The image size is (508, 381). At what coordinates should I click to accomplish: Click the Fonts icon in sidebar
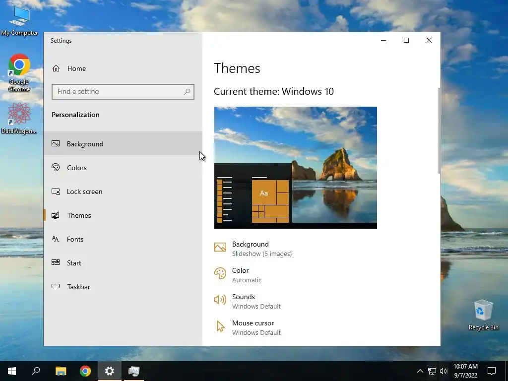[56, 239]
